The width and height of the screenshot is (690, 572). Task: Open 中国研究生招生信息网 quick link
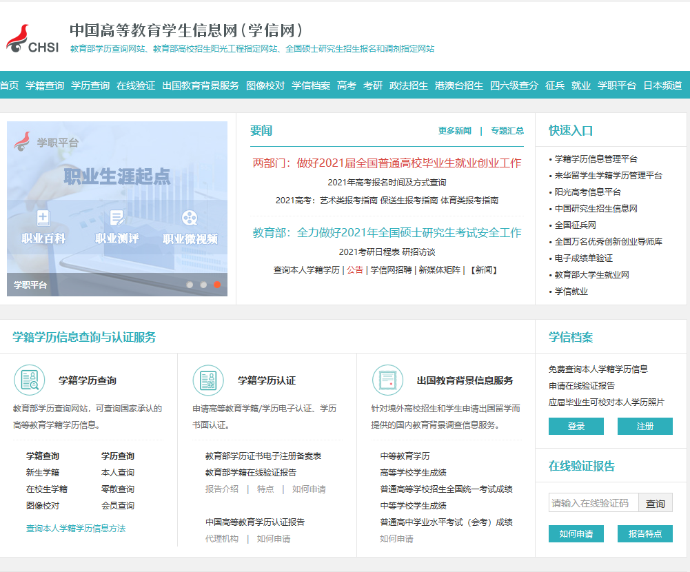click(596, 209)
